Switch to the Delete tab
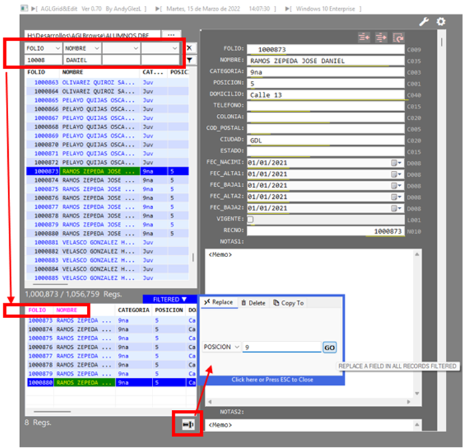This screenshot has height=448, width=463. (253, 303)
